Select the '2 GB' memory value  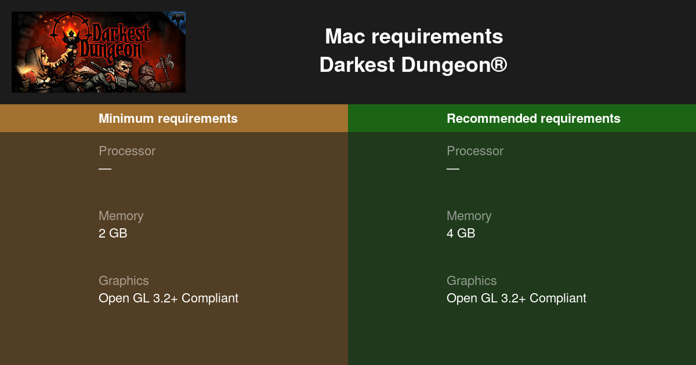113,233
